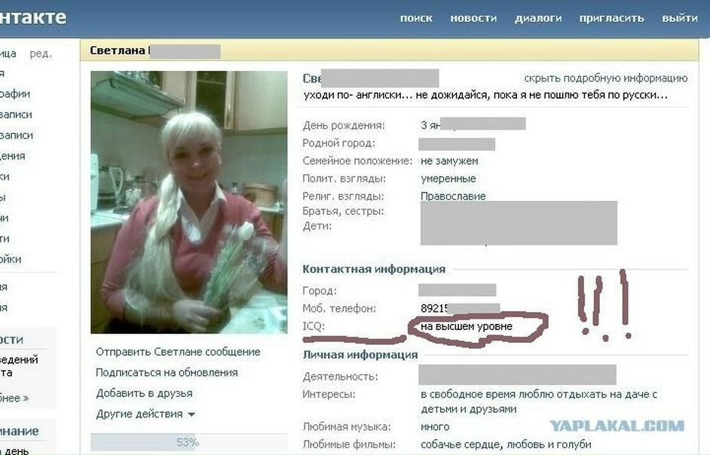The height and width of the screenshot is (455, 710).
Task: Click Отправить Светлане сообщение
Action: pyautogui.click(x=178, y=352)
